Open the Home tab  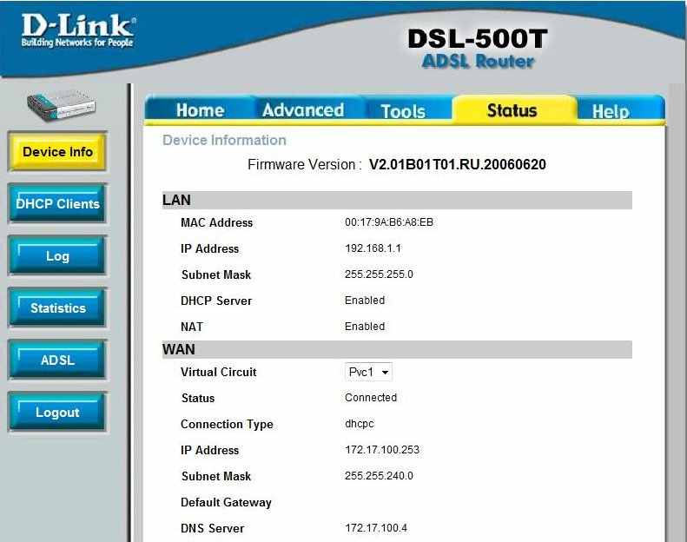click(x=201, y=110)
